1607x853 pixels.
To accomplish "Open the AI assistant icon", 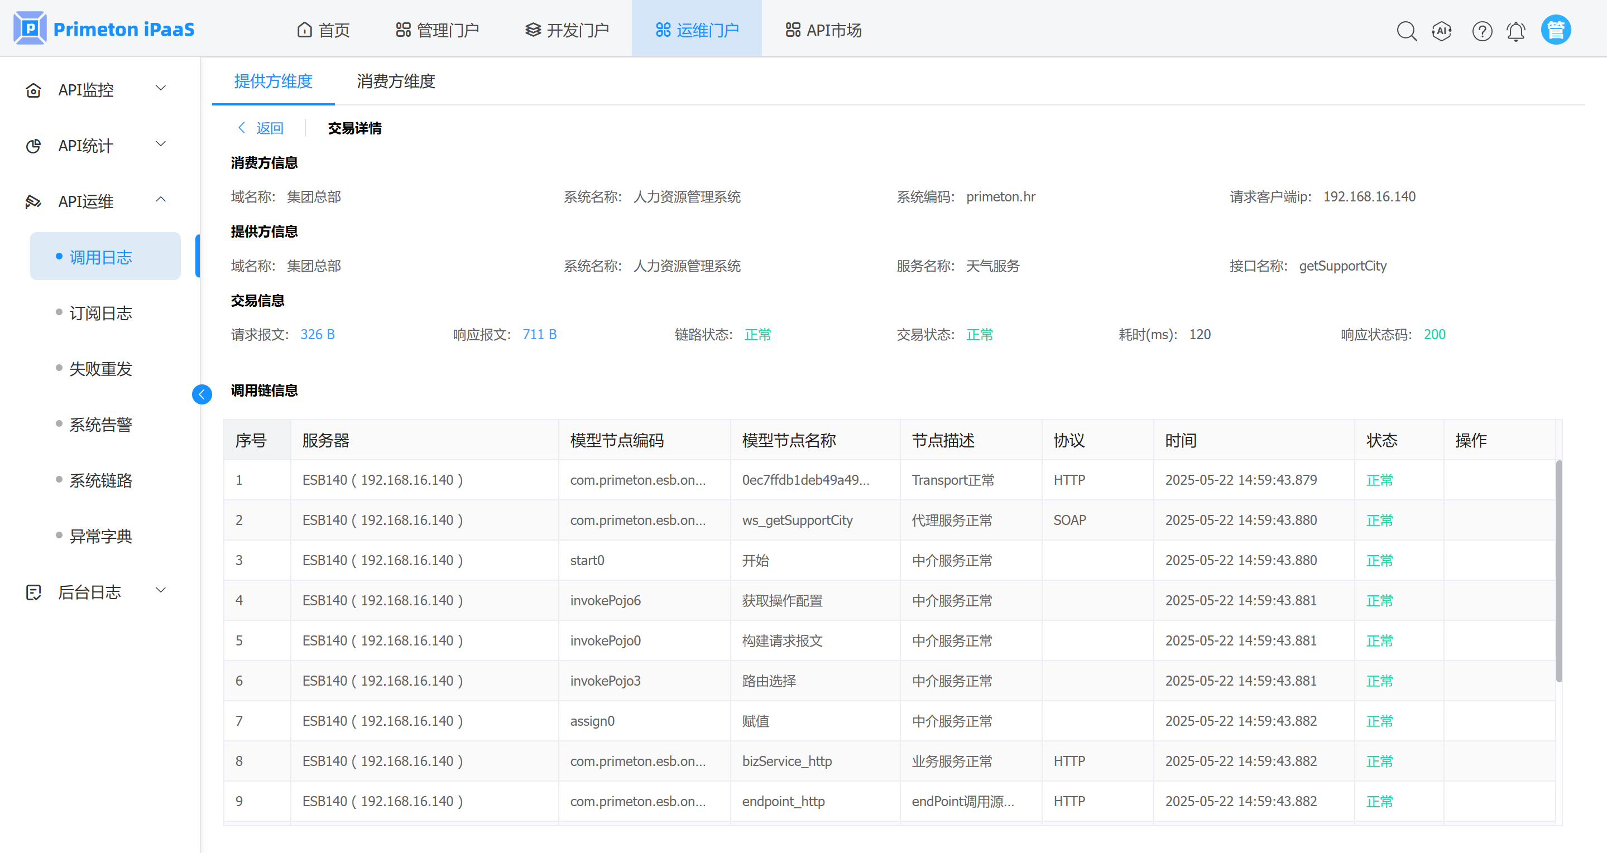I will pyautogui.click(x=1442, y=31).
